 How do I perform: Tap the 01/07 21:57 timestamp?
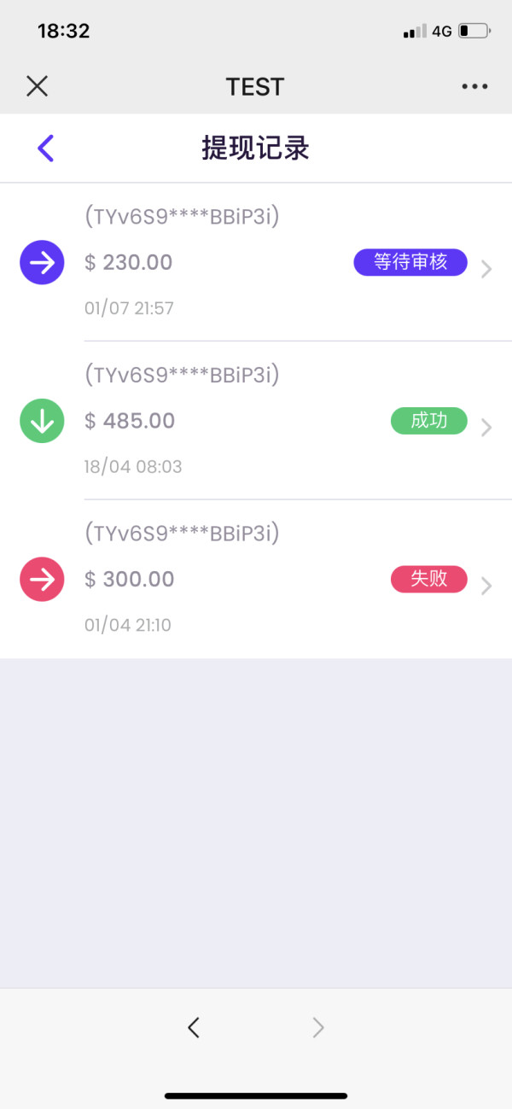pos(129,308)
